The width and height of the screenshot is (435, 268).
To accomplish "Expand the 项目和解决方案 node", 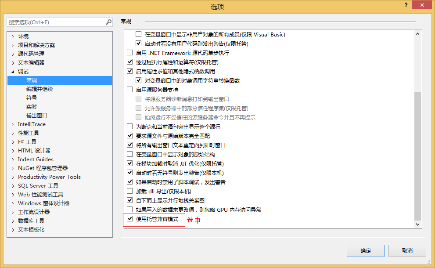I will tap(13, 45).
